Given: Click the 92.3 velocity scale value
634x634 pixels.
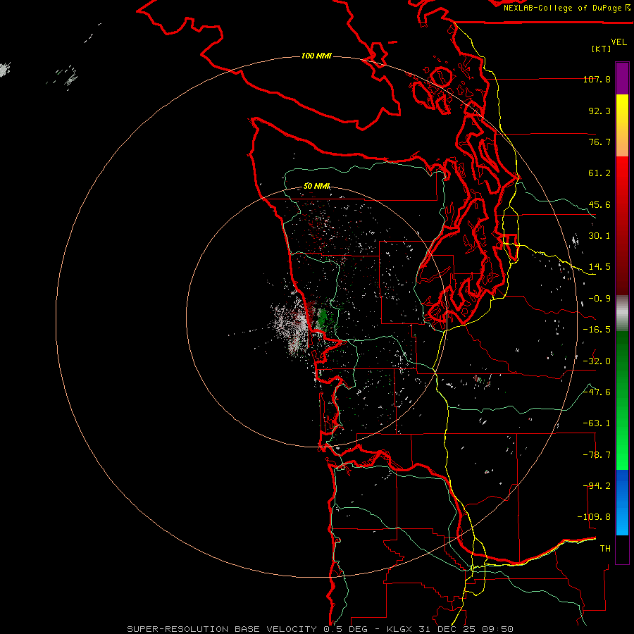Looking at the screenshot, I should (x=599, y=111).
